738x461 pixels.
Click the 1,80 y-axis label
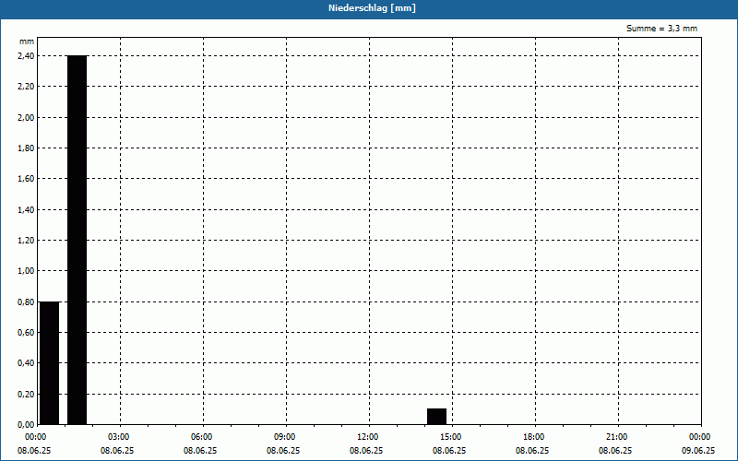tap(27, 148)
